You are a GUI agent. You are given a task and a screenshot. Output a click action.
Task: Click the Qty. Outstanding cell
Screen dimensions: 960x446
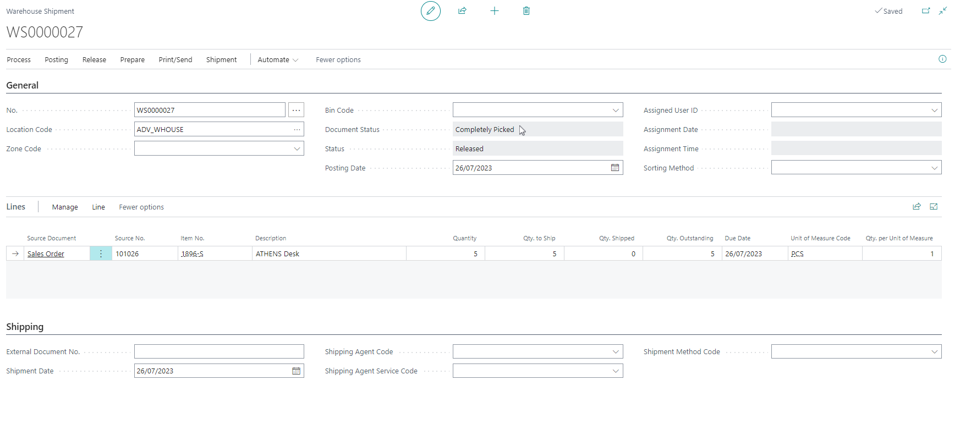682,254
